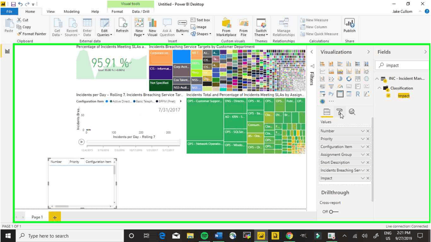431x242 pixels.
Task: Open the Help ribbon tab
Action: [x=95, y=12]
